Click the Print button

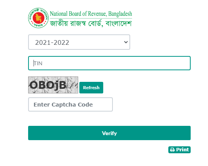coord(179,150)
